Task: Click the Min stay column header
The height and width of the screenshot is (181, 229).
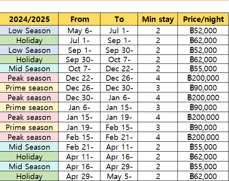Action: pos(157,19)
